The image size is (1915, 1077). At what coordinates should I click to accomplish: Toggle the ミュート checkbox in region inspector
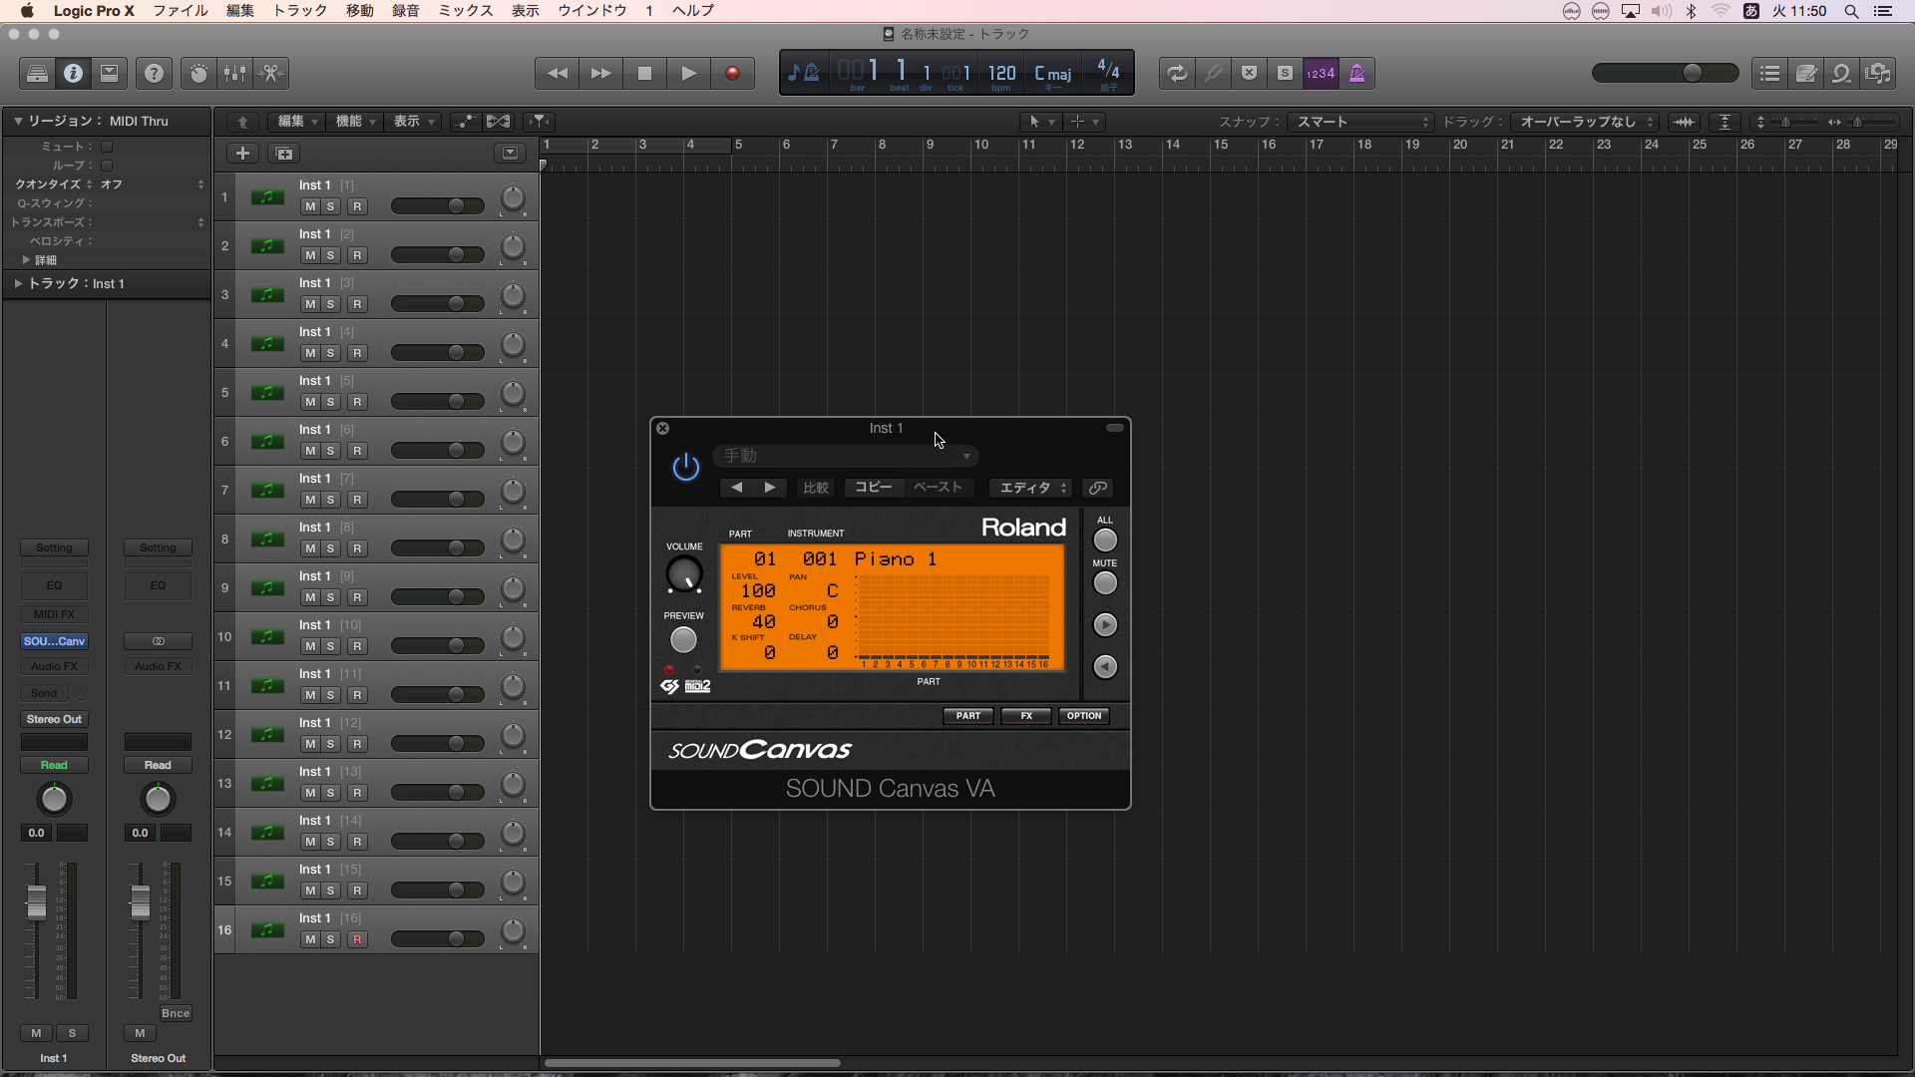(107, 147)
